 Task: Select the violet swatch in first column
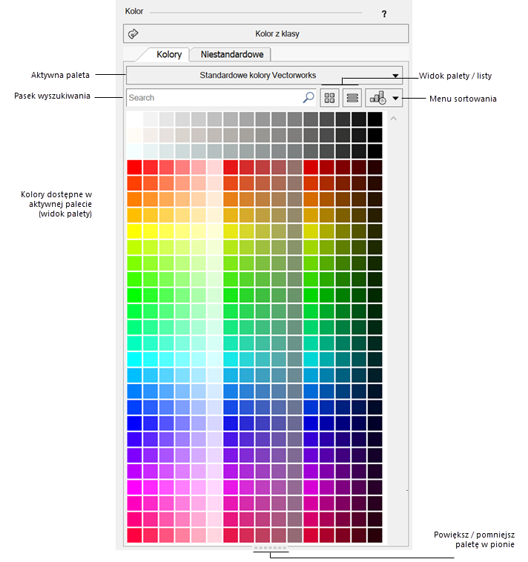pyautogui.click(x=134, y=455)
